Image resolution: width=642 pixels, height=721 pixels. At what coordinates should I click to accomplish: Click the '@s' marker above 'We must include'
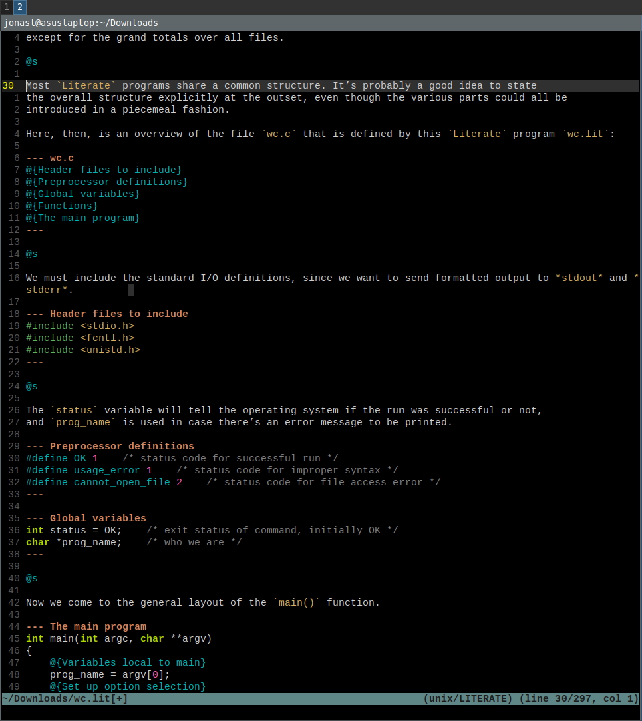tap(32, 254)
